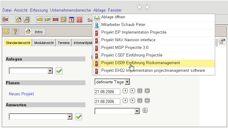Select 'Projekt DS09 Einführung Risikomanagement' menu entry

(x=140, y=63)
